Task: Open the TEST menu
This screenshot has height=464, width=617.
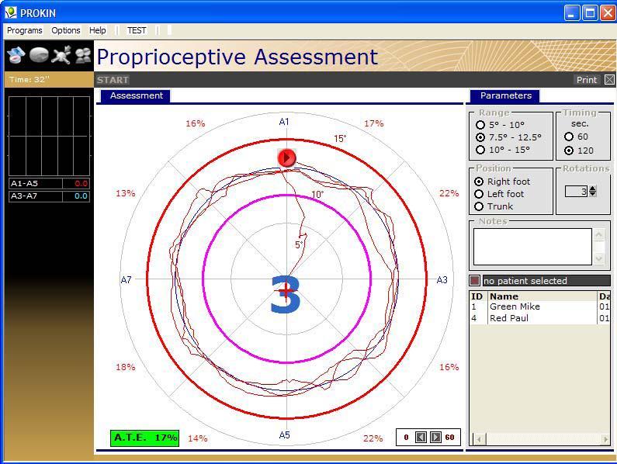Action: pos(136,30)
